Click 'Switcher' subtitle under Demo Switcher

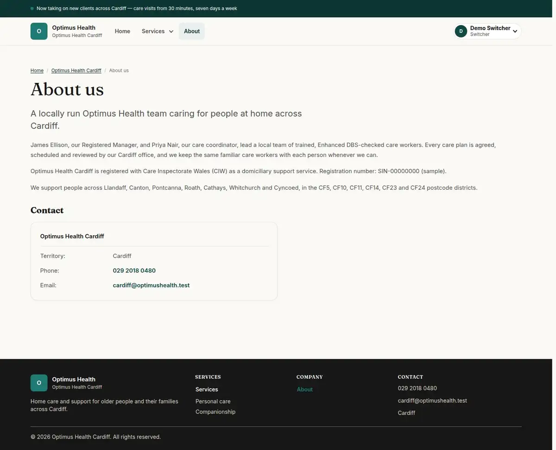coord(480,34)
